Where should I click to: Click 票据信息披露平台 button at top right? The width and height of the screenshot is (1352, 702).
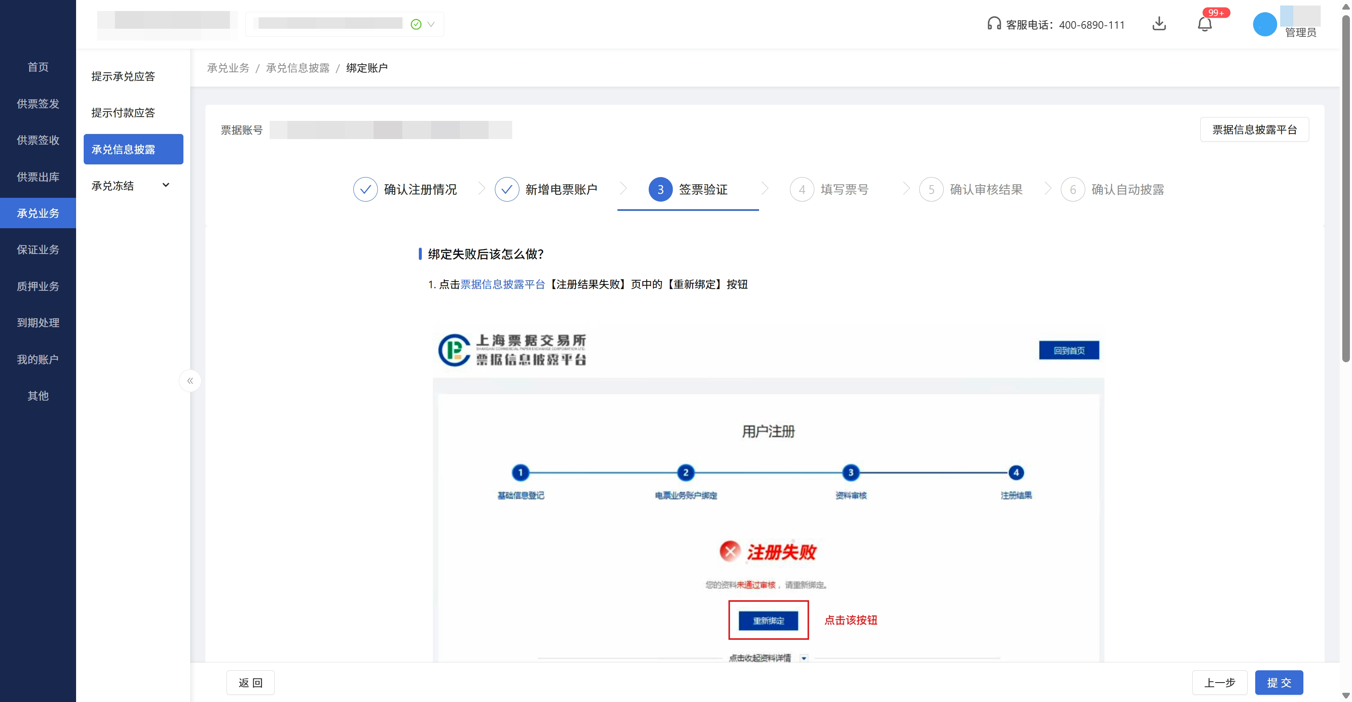[x=1254, y=130]
